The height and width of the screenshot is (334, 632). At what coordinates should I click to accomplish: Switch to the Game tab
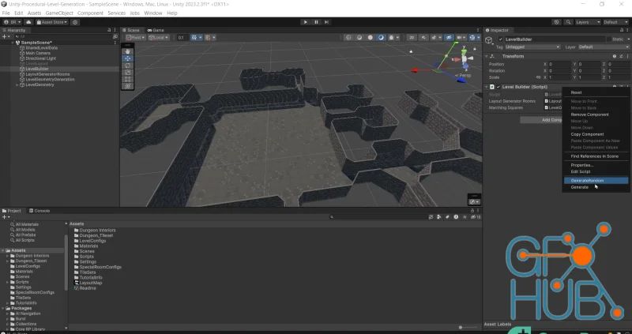(x=155, y=30)
